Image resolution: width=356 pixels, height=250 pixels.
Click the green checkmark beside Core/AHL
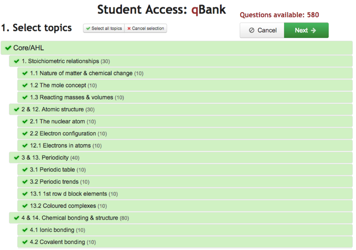pos(8,48)
